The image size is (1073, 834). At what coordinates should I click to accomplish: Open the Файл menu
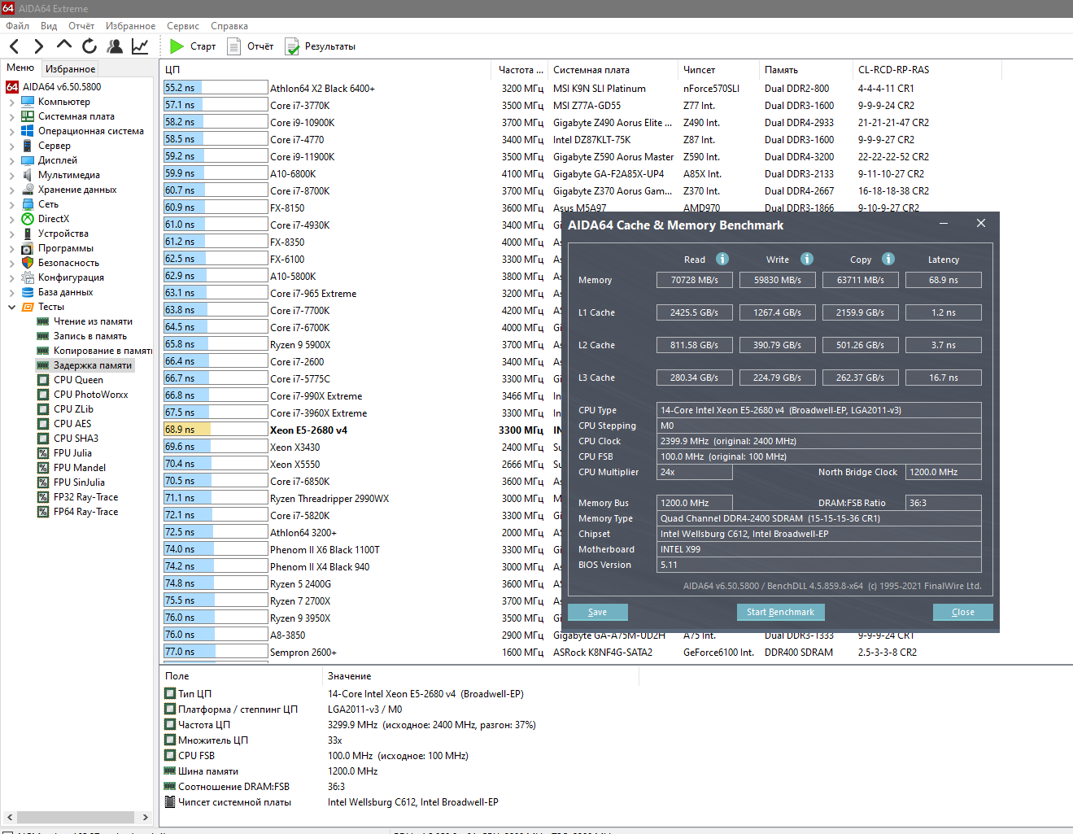(18, 26)
